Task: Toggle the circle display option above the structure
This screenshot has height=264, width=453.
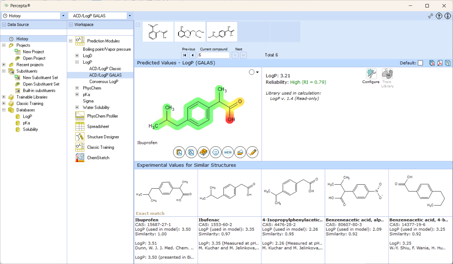Action: (x=252, y=72)
